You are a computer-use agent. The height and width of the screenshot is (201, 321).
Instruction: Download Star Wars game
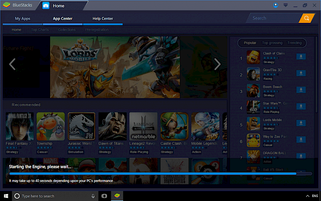tap(301, 106)
